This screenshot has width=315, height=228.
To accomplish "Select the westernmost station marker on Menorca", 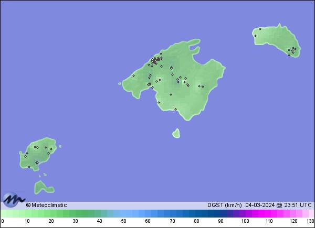I will (255, 36).
